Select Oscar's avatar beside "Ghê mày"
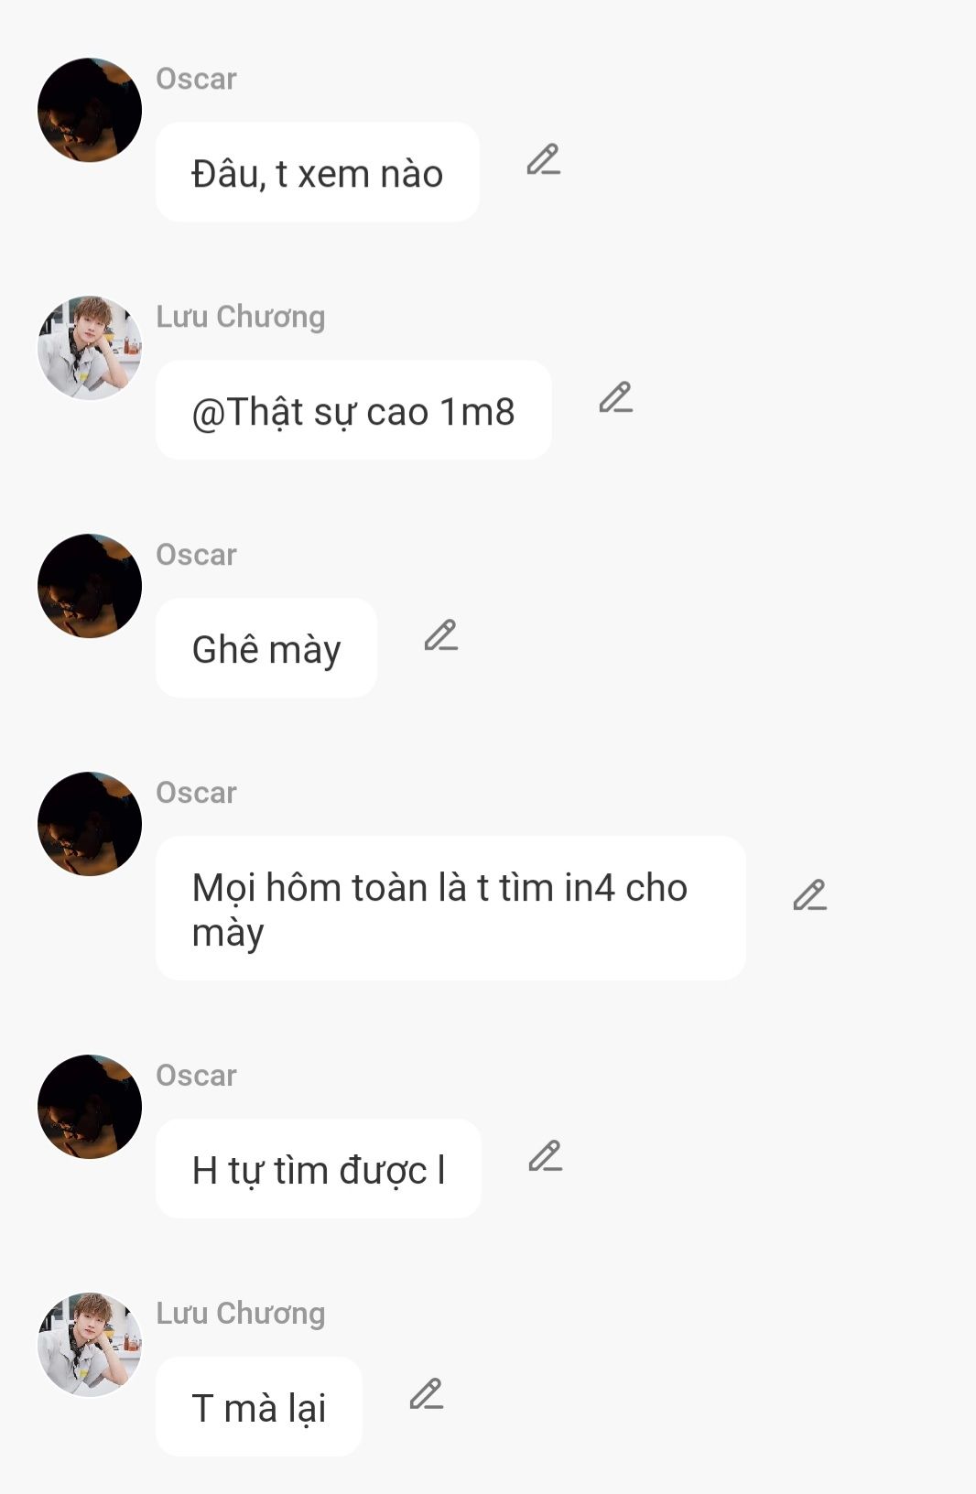Viewport: 976px width, 1494px height. point(90,586)
